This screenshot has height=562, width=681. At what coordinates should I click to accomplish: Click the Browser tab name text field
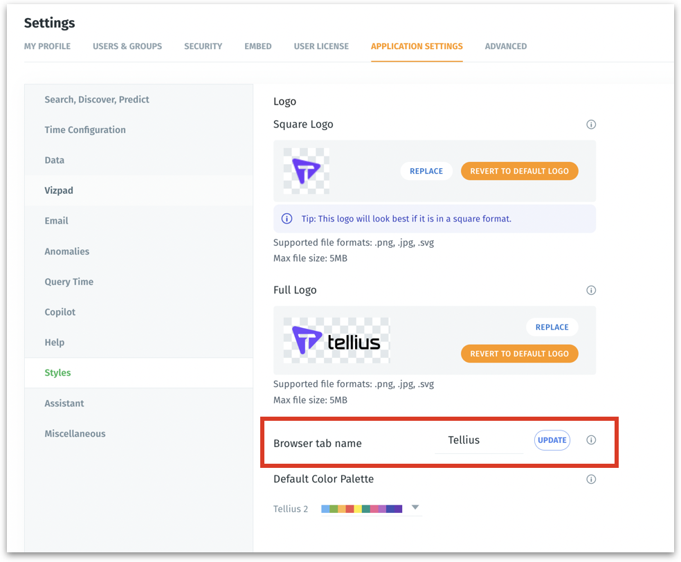478,440
